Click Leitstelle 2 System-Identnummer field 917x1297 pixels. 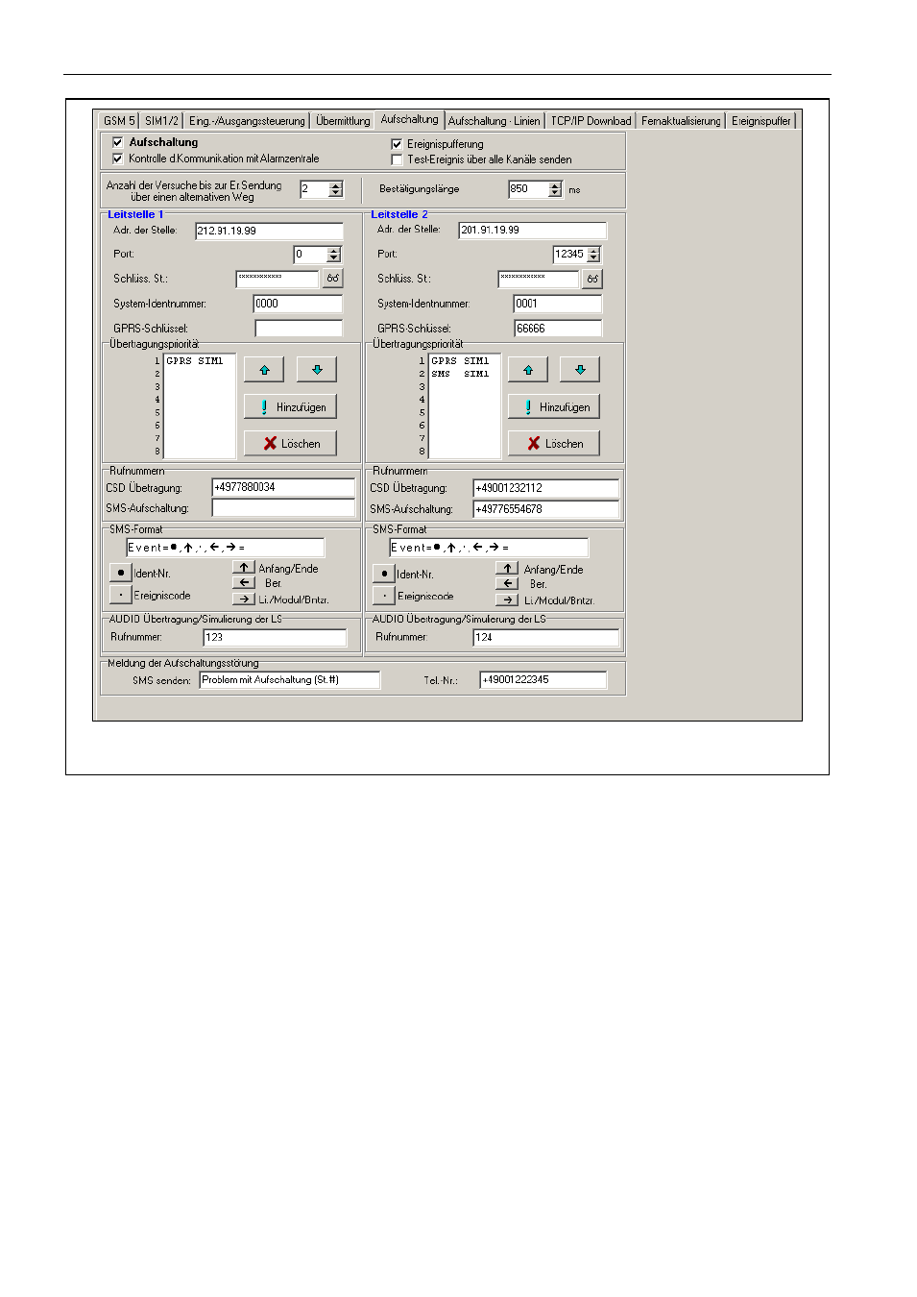558,304
